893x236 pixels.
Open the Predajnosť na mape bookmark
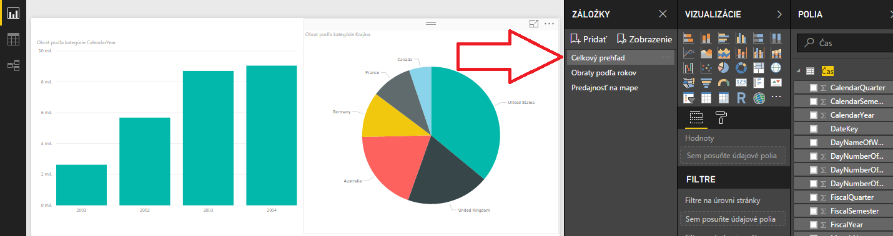click(x=604, y=88)
